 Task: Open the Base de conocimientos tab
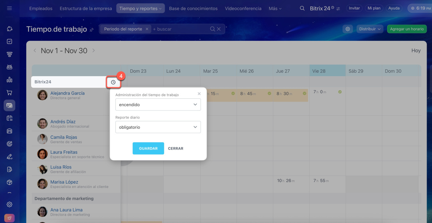tap(193, 8)
